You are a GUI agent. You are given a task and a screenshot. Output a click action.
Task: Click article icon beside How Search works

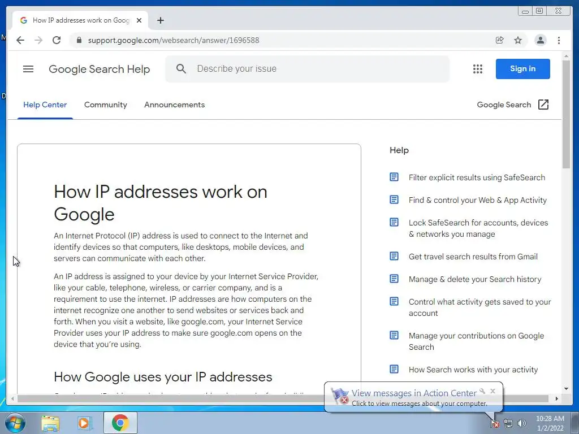(394, 369)
